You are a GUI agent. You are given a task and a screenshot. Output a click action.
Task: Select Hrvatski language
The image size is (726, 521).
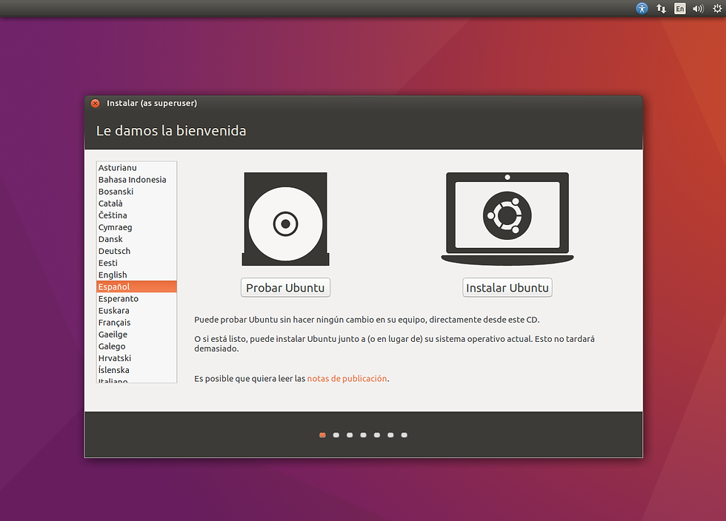point(136,358)
